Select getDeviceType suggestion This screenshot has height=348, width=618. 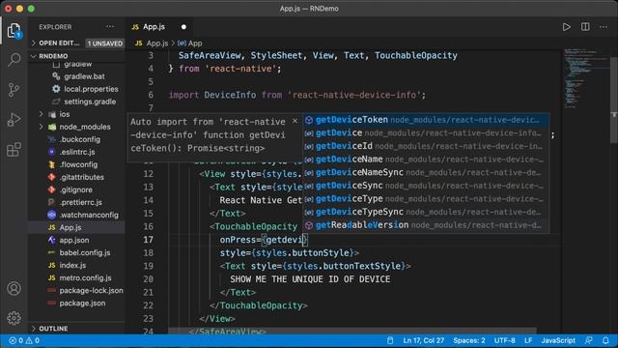coord(426,199)
